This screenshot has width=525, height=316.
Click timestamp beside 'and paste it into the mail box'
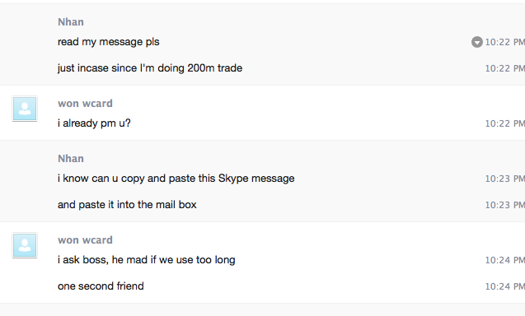pyautogui.click(x=505, y=205)
